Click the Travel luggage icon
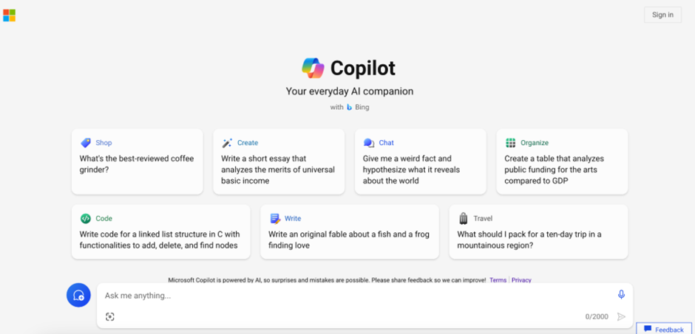This screenshot has height=334, width=695. click(x=464, y=218)
